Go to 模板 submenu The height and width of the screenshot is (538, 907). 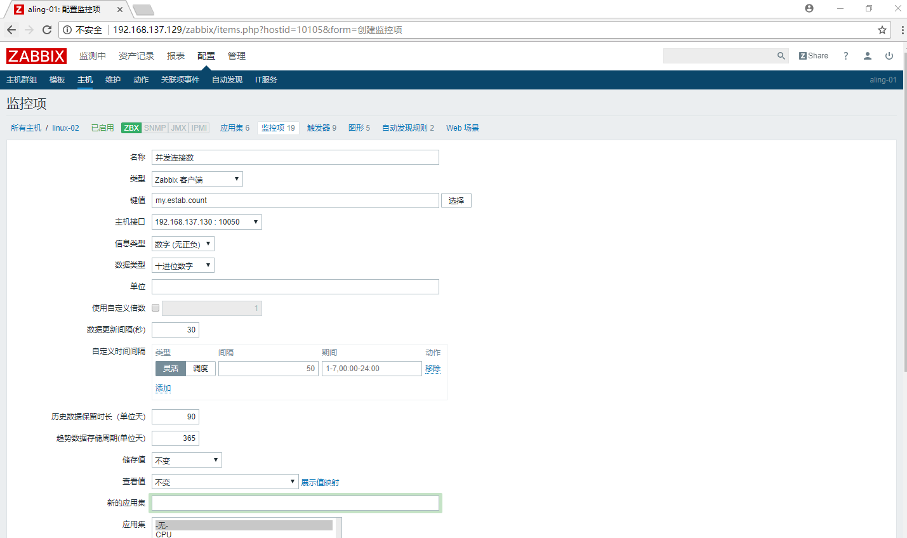[x=57, y=80]
